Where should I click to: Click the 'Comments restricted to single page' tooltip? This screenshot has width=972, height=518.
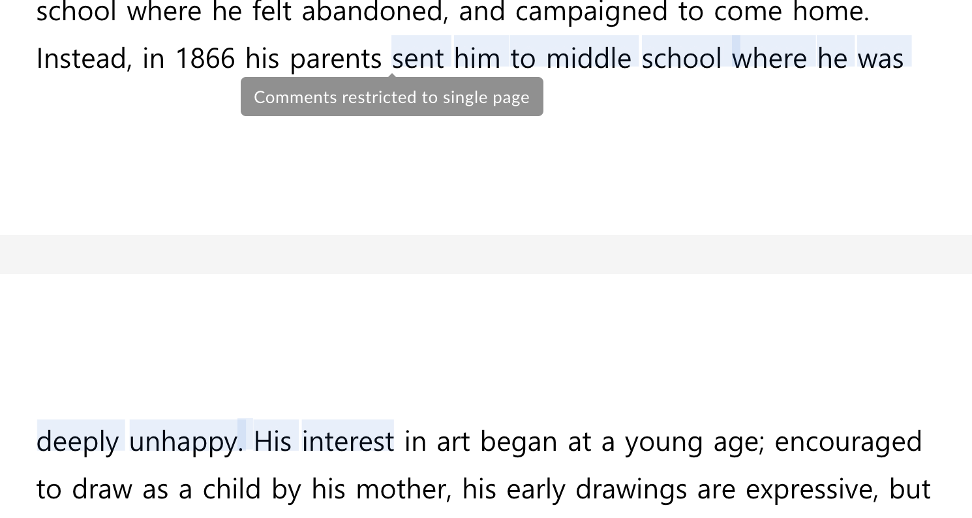[x=391, y=97]
